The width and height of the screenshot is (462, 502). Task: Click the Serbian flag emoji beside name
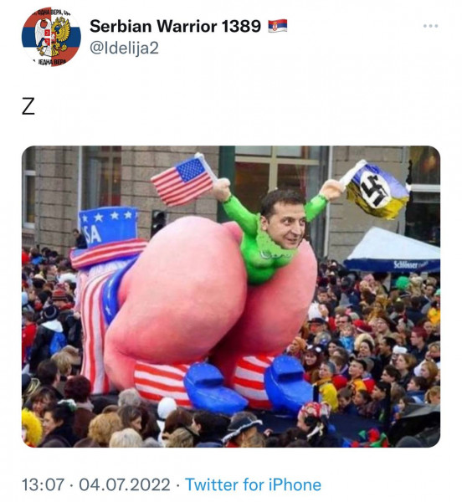point(278,26)
